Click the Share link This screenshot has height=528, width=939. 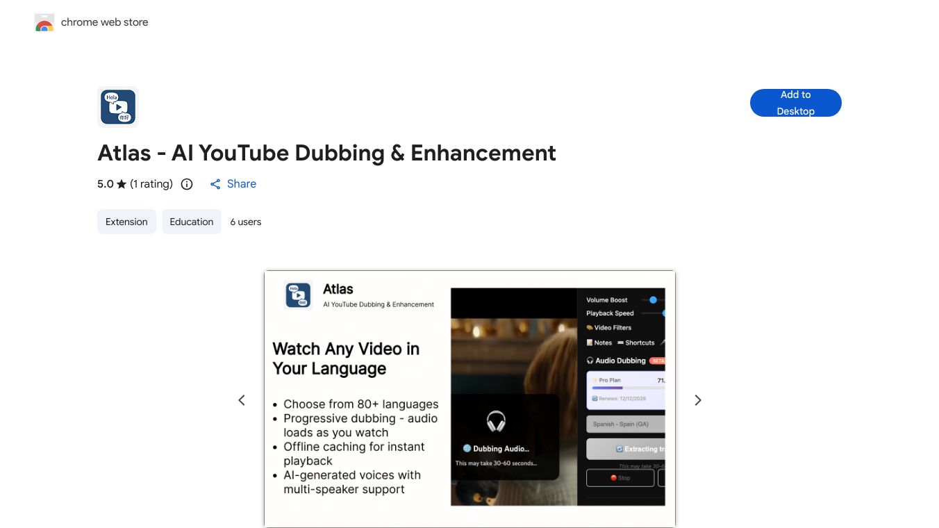[233, 184]
